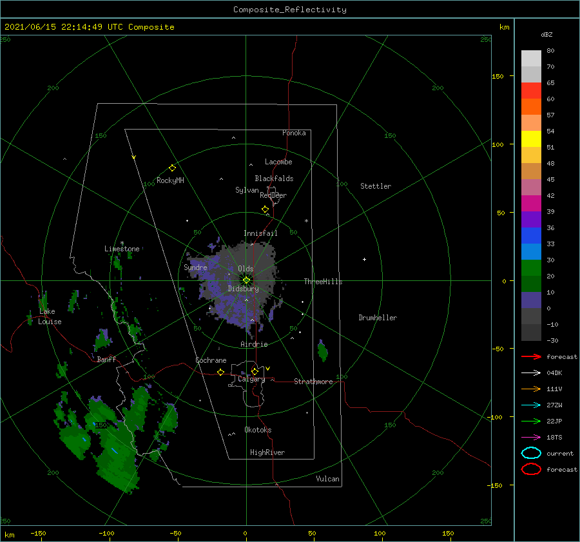This screenshot has width=580, height=542.
Task: Click the Lake Louise label
Action: pyautogui.click(x=50, y=316)
